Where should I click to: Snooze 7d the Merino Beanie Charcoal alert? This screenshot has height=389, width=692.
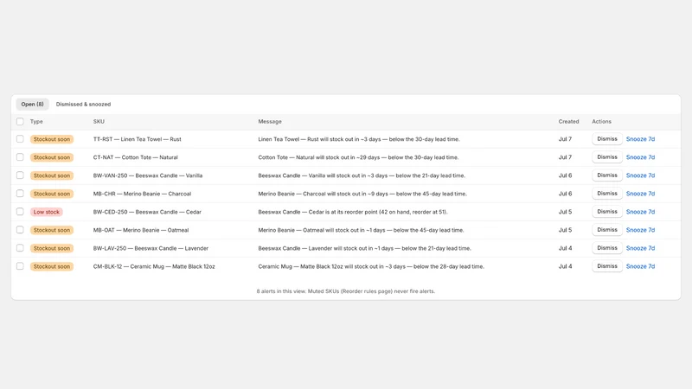click(x=640, y=193)
